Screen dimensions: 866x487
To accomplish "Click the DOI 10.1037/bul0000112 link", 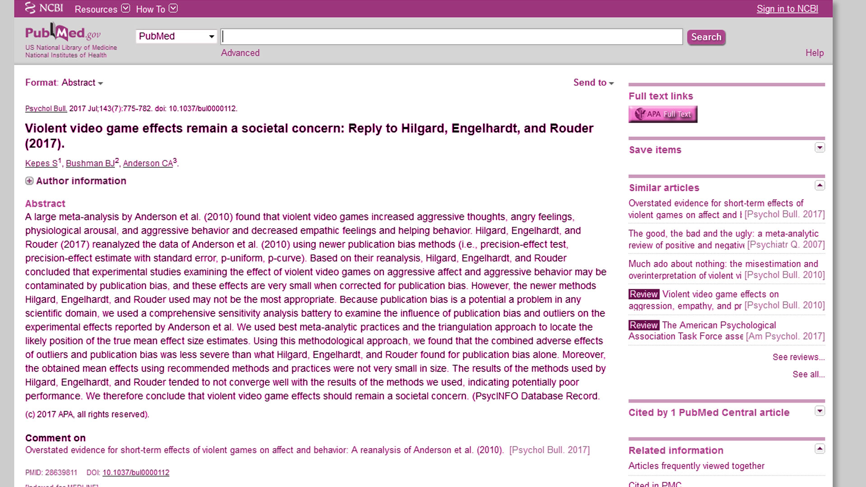I will click(136, 472).
